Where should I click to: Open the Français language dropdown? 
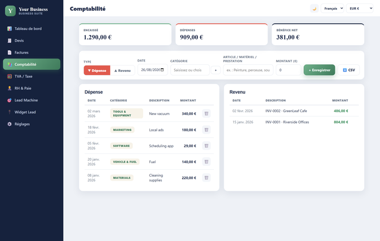pyautogui.click(x=332, y=8)
